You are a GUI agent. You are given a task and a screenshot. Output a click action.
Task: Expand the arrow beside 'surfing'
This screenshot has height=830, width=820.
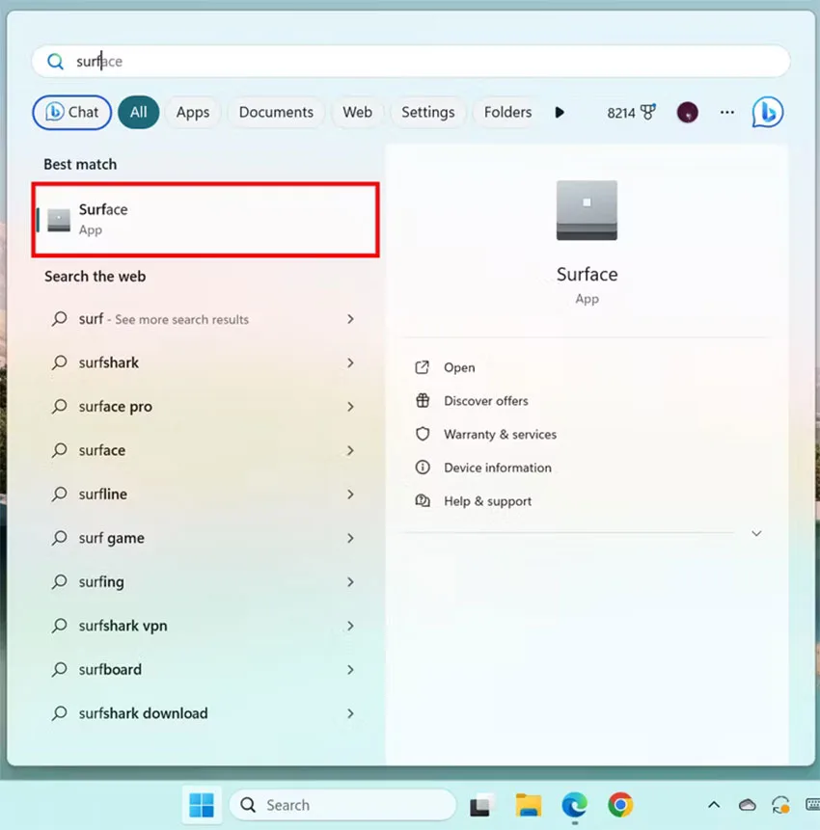coord(350,581)
